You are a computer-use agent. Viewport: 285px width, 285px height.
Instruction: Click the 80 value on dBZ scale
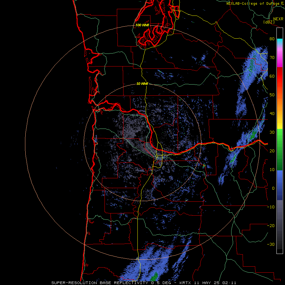pos(272,39)
